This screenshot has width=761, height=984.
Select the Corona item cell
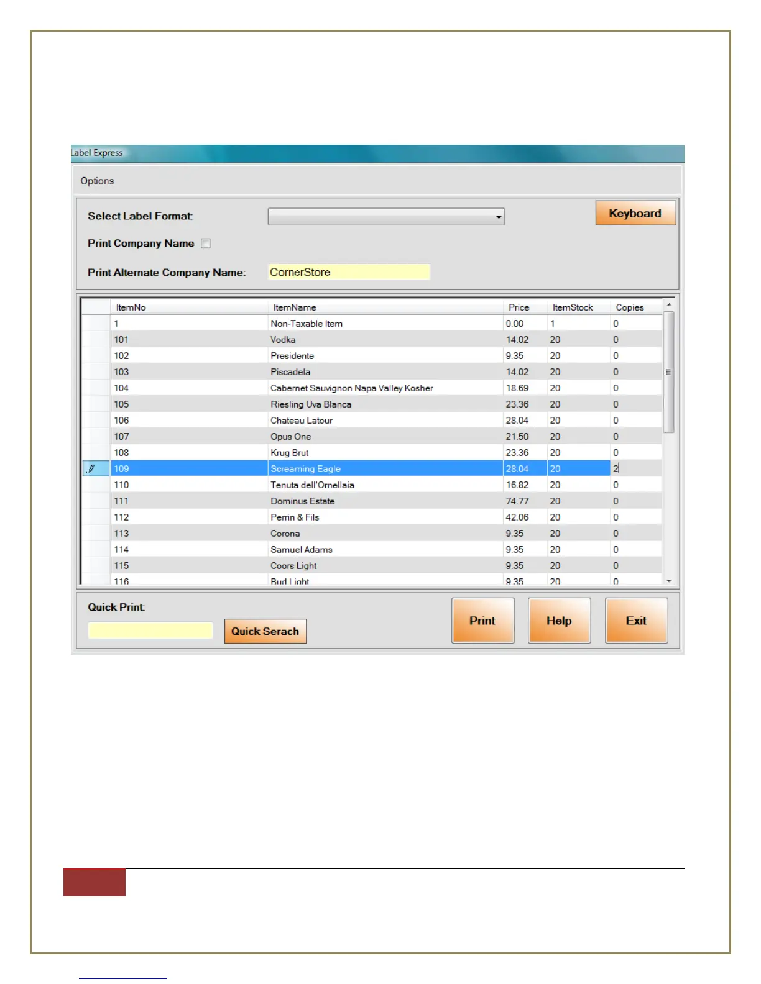385,534
